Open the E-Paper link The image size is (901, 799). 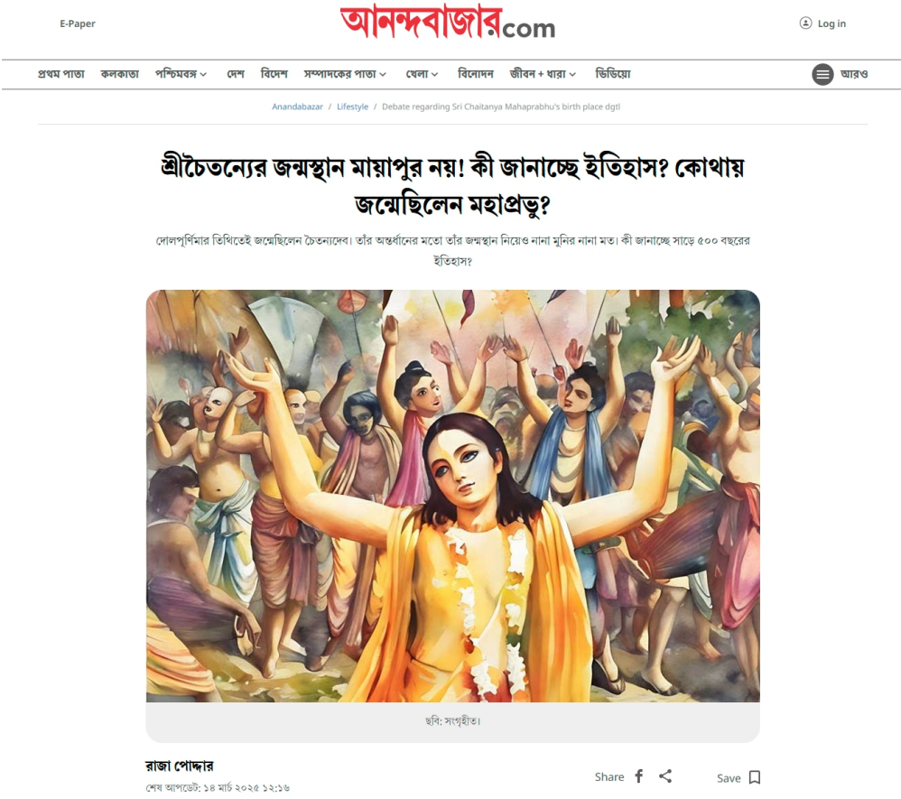click(x=78, y=23)
